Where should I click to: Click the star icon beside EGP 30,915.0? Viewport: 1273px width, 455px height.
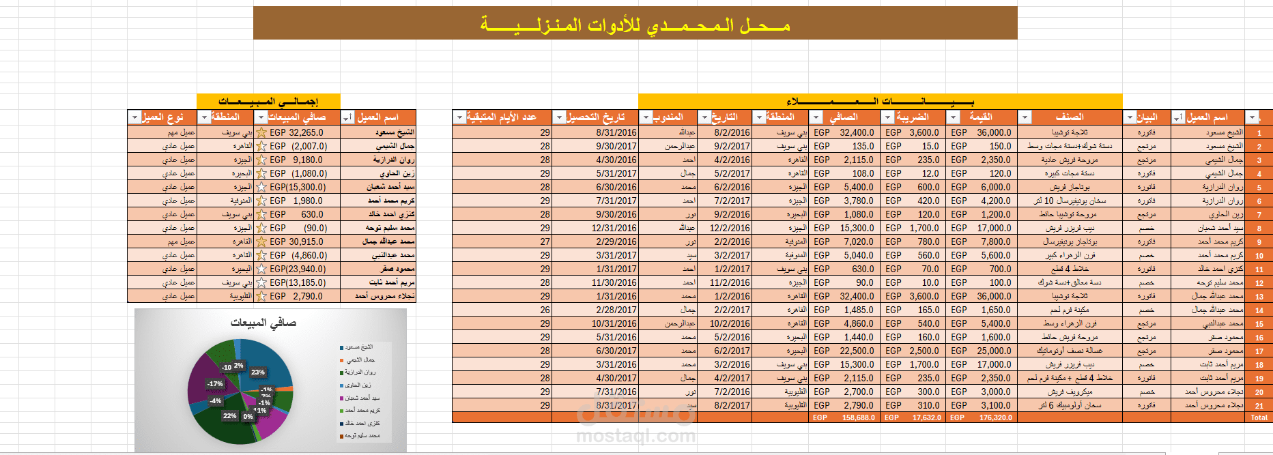(261, 241)
